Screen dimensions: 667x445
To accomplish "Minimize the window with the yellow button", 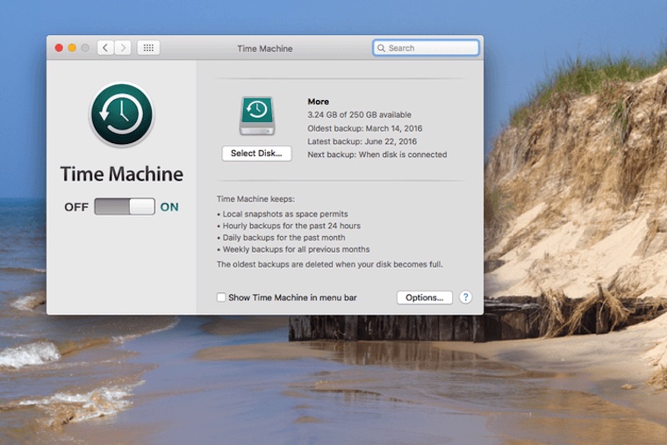I will coord(72,48).
